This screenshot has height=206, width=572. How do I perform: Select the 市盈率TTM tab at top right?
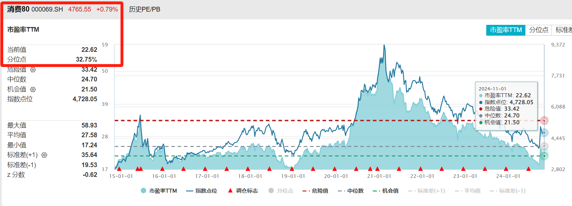coord(505,30)
